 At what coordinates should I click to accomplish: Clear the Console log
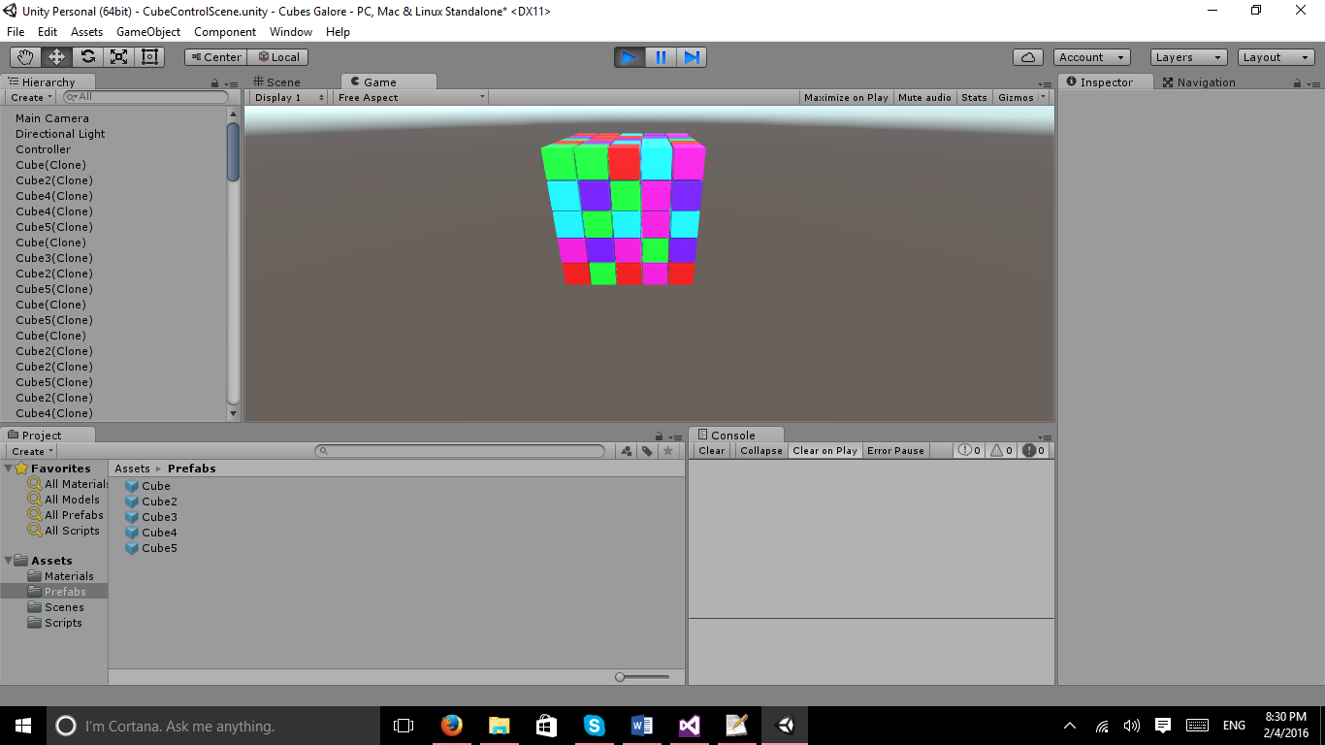tap(712, 451)
